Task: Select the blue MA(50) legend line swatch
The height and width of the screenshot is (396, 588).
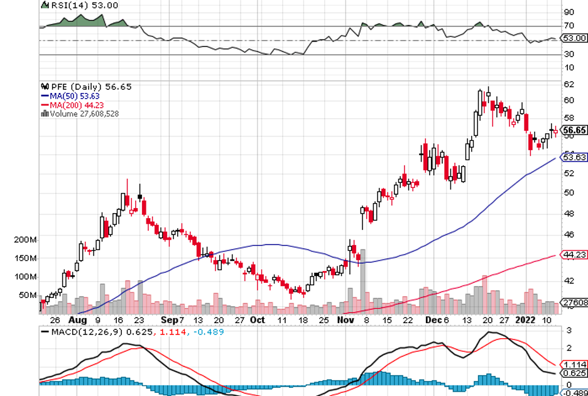Action: point(45,96)
